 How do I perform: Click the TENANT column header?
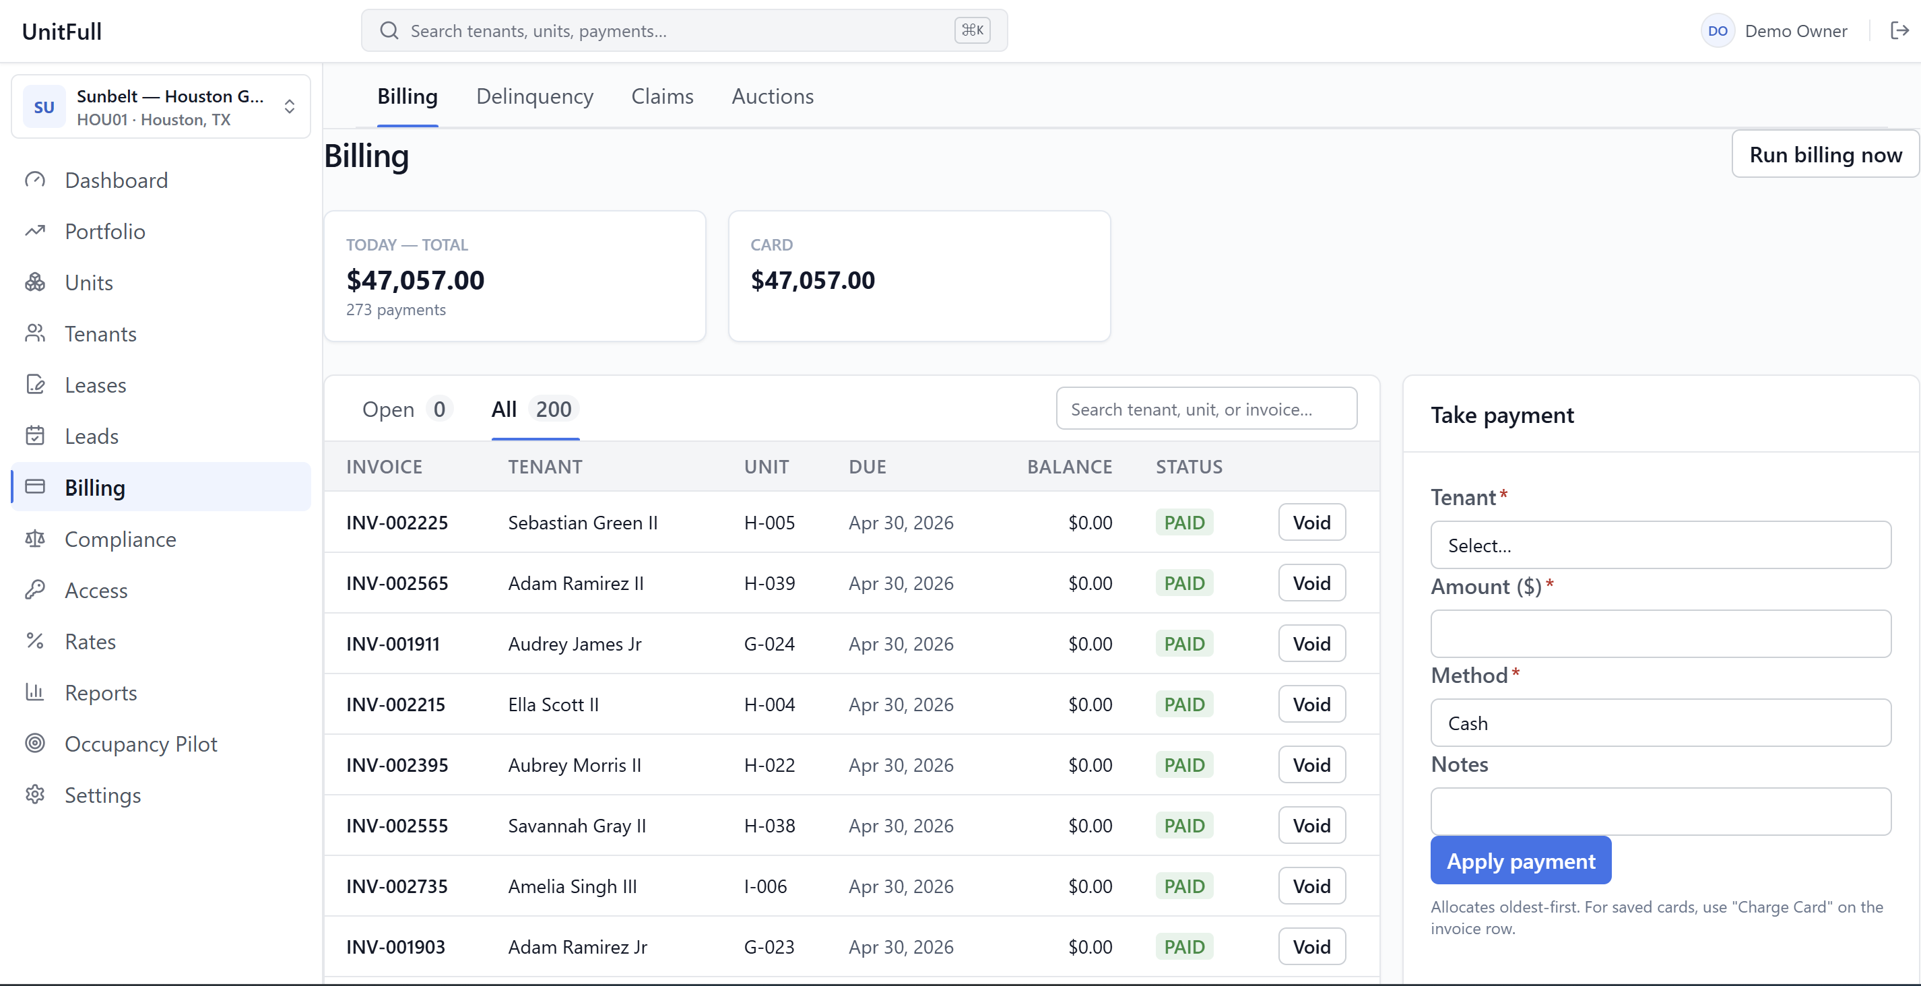545,466
